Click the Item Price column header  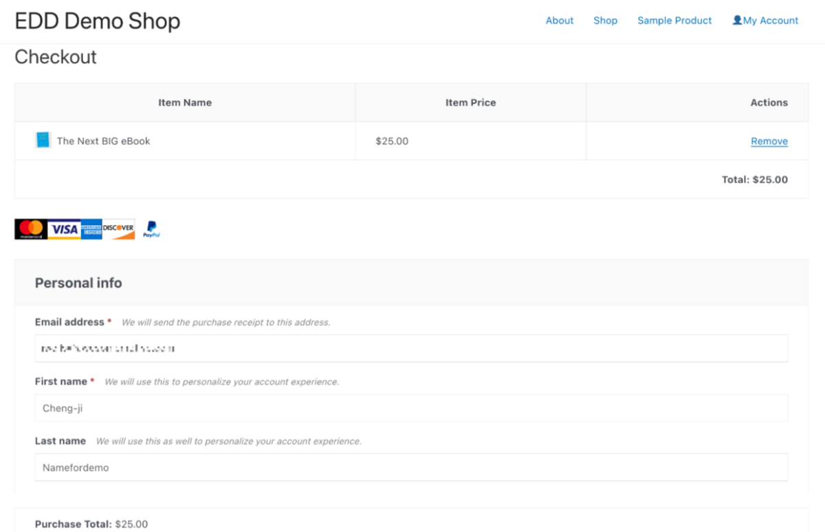470,102
